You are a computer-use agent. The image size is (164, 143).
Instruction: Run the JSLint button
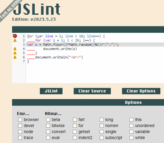51,91
